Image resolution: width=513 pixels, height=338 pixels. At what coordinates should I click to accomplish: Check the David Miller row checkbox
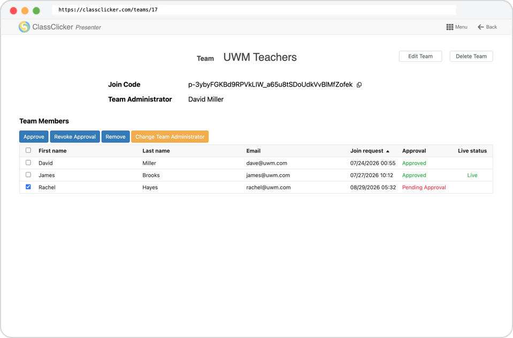[28, 163]
